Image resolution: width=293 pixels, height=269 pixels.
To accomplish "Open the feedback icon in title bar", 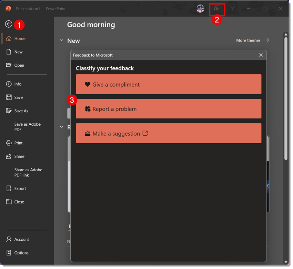I will (x=216, y=9).
